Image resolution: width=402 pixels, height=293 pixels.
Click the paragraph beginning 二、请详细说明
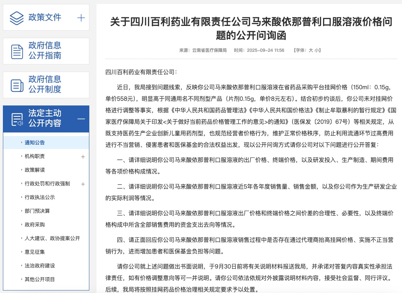pos(251,192)
